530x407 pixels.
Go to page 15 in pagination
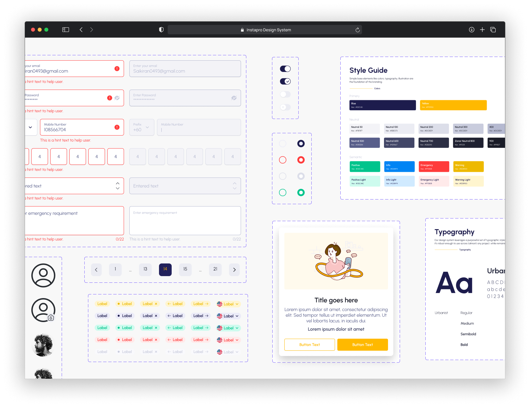tap(185, 269)
